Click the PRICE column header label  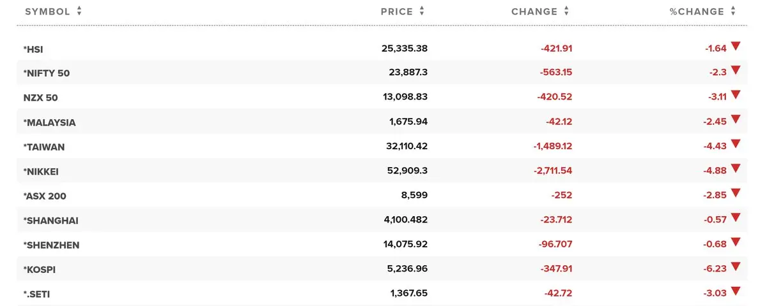(x=397, y=11)
